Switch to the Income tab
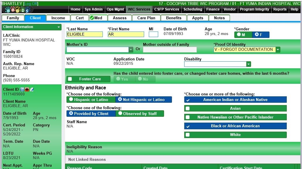Image resolution: width=302 pixels, height=169 pixels. click(58, 18)
